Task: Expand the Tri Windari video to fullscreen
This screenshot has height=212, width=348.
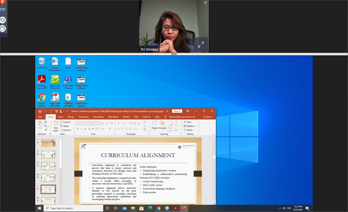Action: click(x=201, y=45)
